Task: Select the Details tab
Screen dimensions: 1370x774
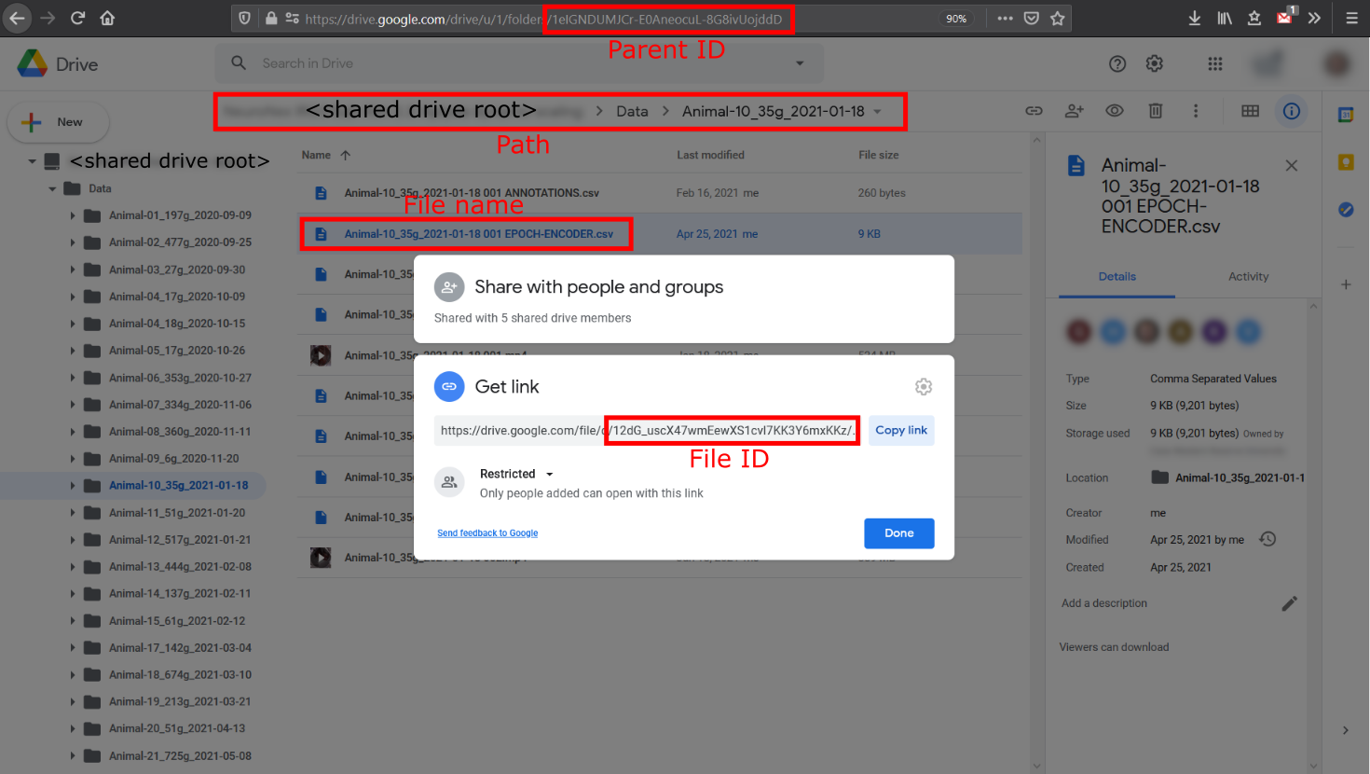Action: [x=1117, y=277]
